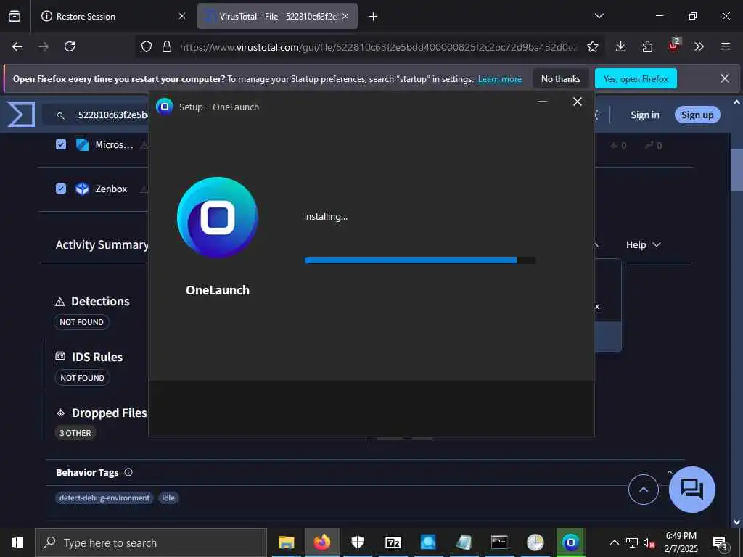Select the VirusTotal File tab
This screenshot has width=743, height=557.
pos(277,17)
